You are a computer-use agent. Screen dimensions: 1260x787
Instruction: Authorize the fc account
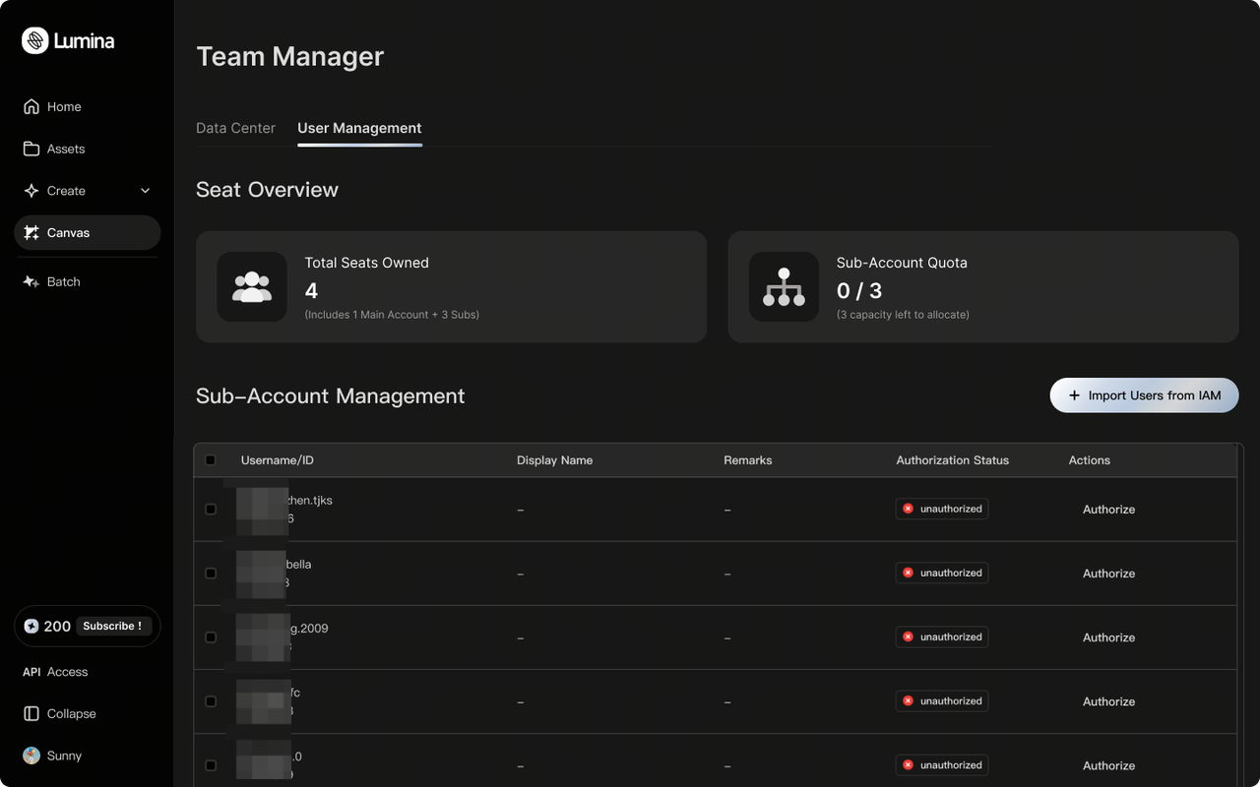point(1108,701)
